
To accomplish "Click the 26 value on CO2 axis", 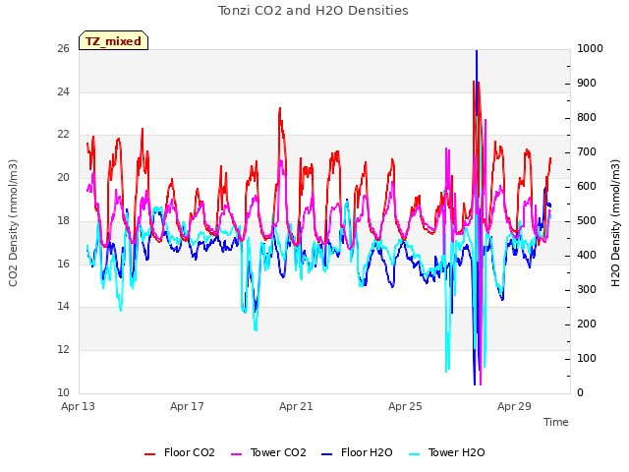I will tap(63, 48).
